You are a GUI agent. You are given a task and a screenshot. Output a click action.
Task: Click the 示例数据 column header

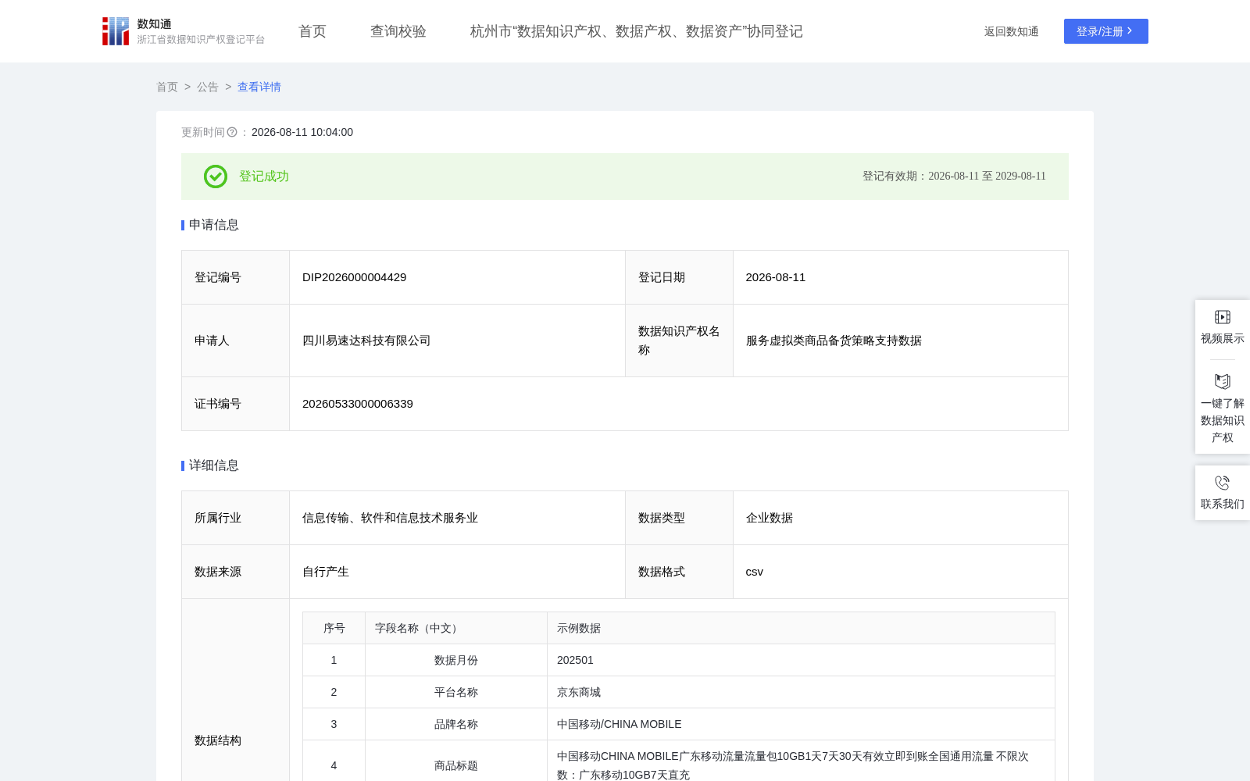(801, 628)
